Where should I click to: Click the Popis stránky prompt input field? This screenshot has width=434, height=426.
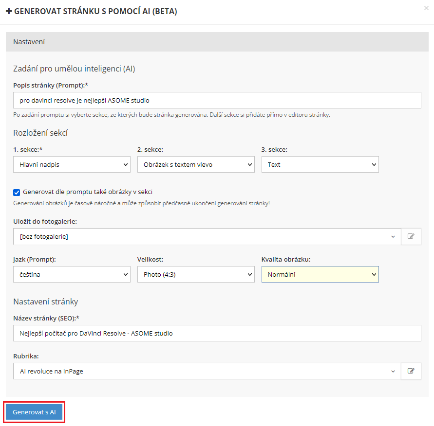tap(217, 101)
